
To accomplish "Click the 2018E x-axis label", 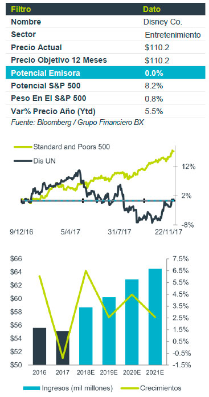I will 85,372.
